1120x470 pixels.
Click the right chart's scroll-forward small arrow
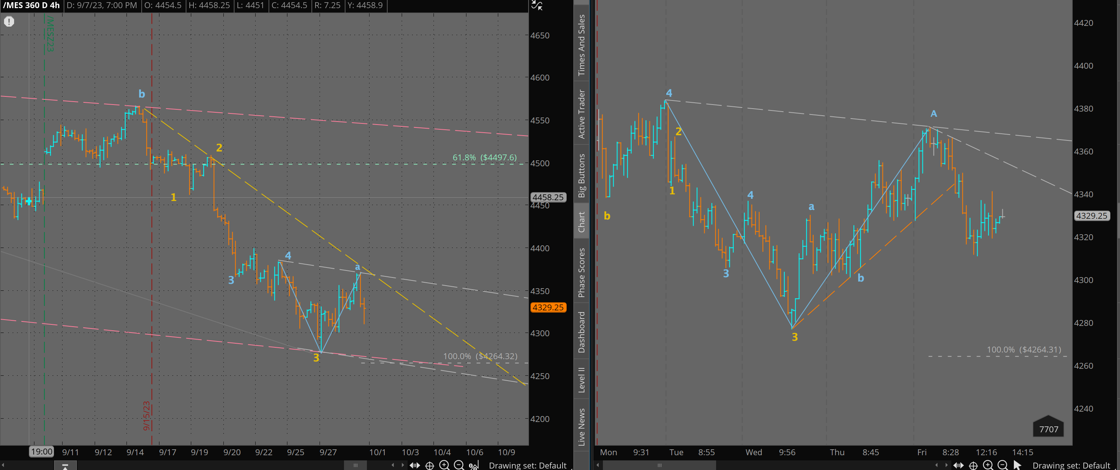coord(946,465)
